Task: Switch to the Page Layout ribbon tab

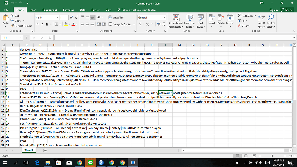Action: point(49,10)
